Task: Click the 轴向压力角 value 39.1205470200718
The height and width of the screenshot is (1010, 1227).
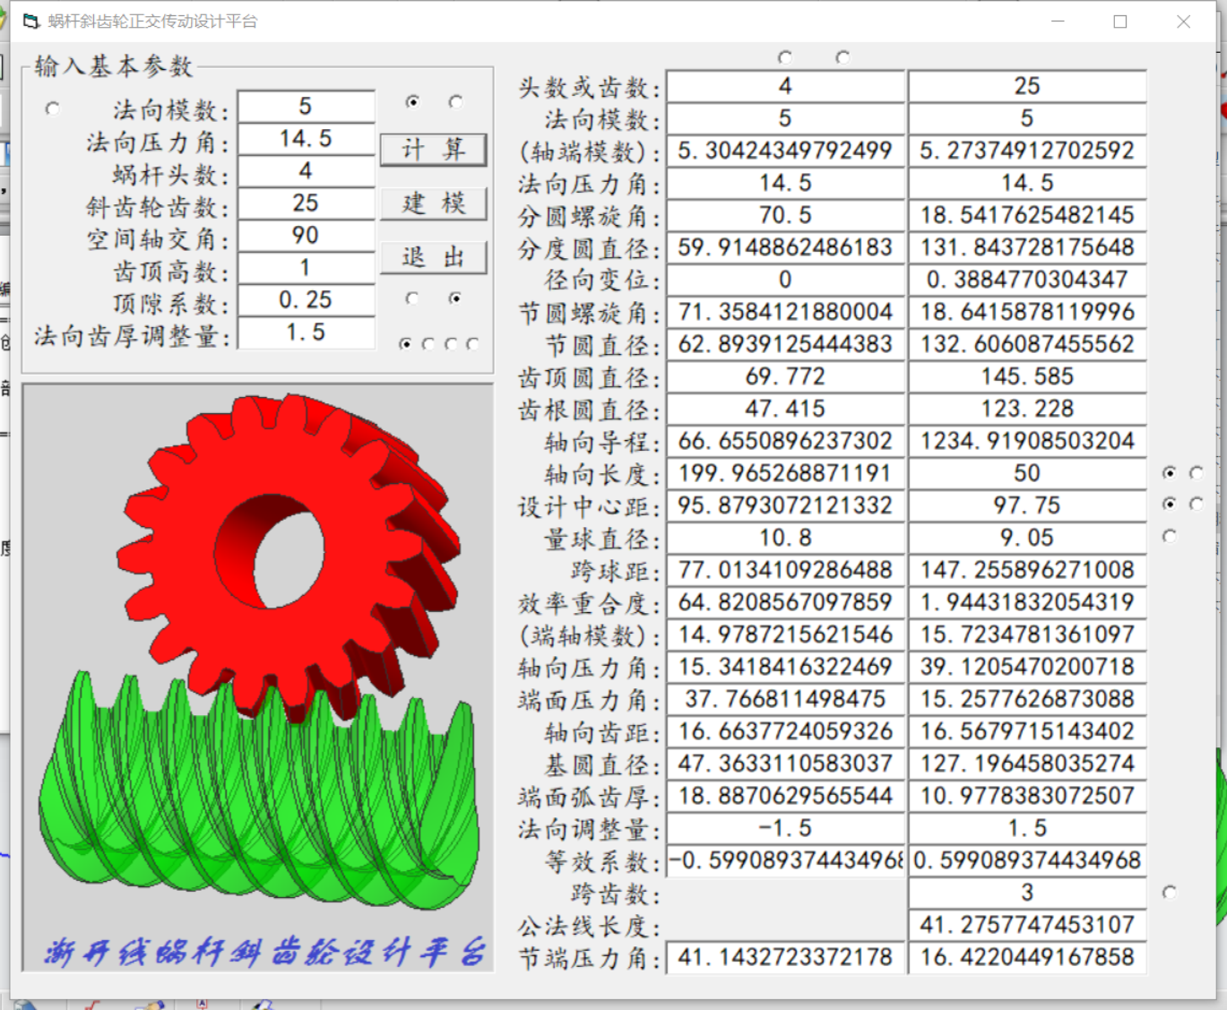Action: 1027,667
